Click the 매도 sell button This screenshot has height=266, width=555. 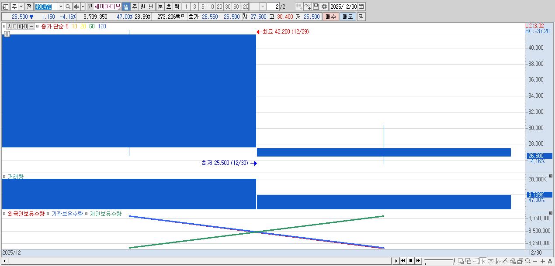click(x=348, y=17)
